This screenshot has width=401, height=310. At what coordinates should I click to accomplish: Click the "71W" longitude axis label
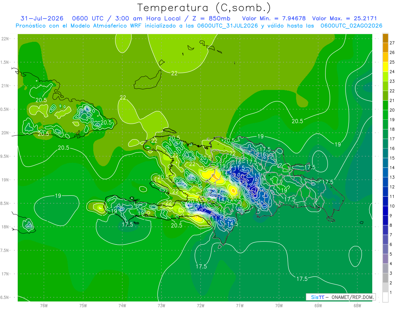click(240, 306)
